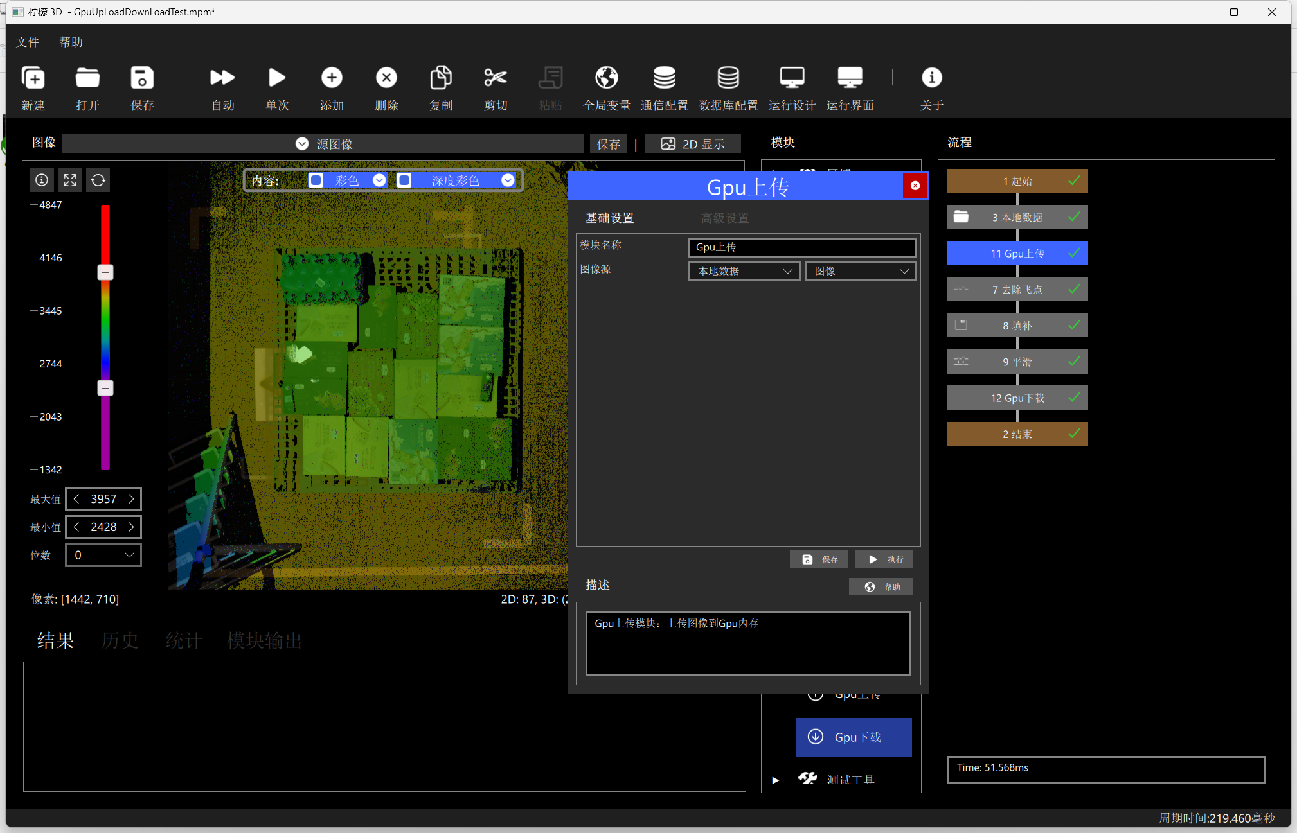
Task: Open 运行界面 runtime screen
Action: [x=850, y=78]
